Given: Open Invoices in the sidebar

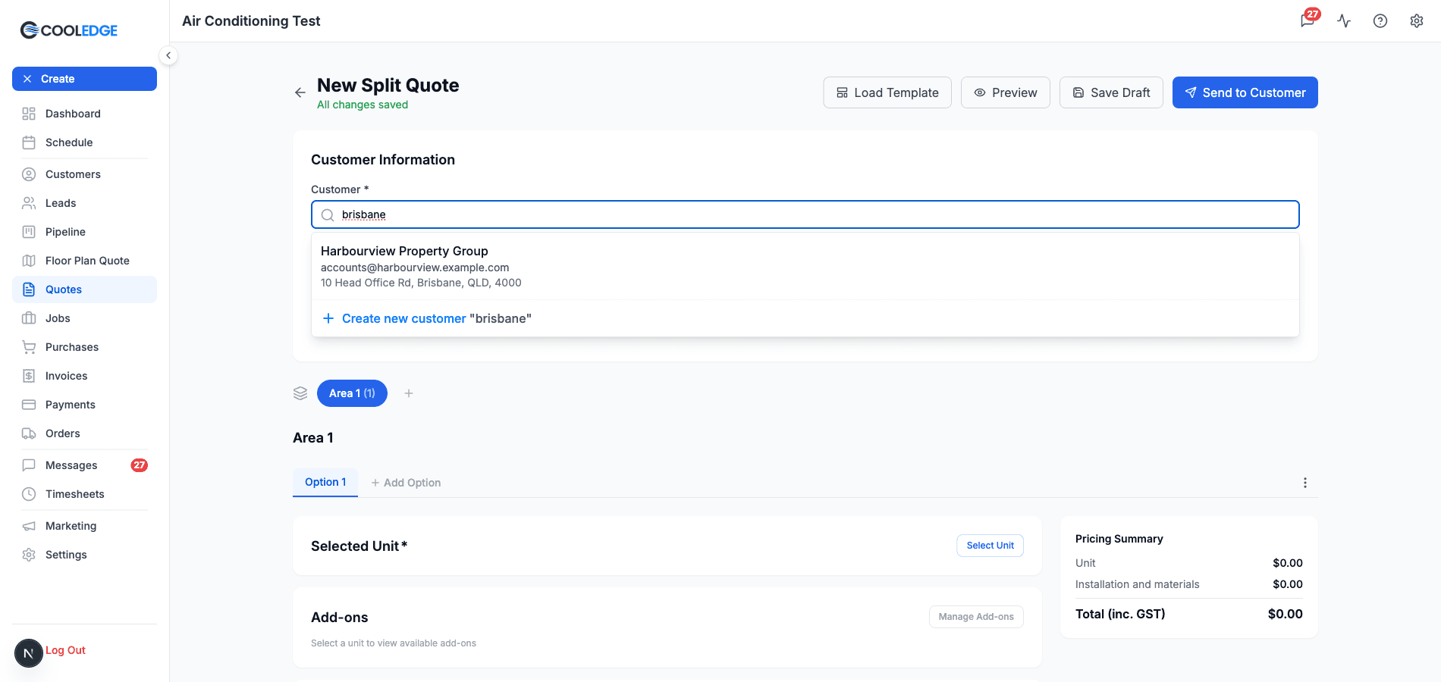Looking at the screenshot, I should [x=84, y=376].
